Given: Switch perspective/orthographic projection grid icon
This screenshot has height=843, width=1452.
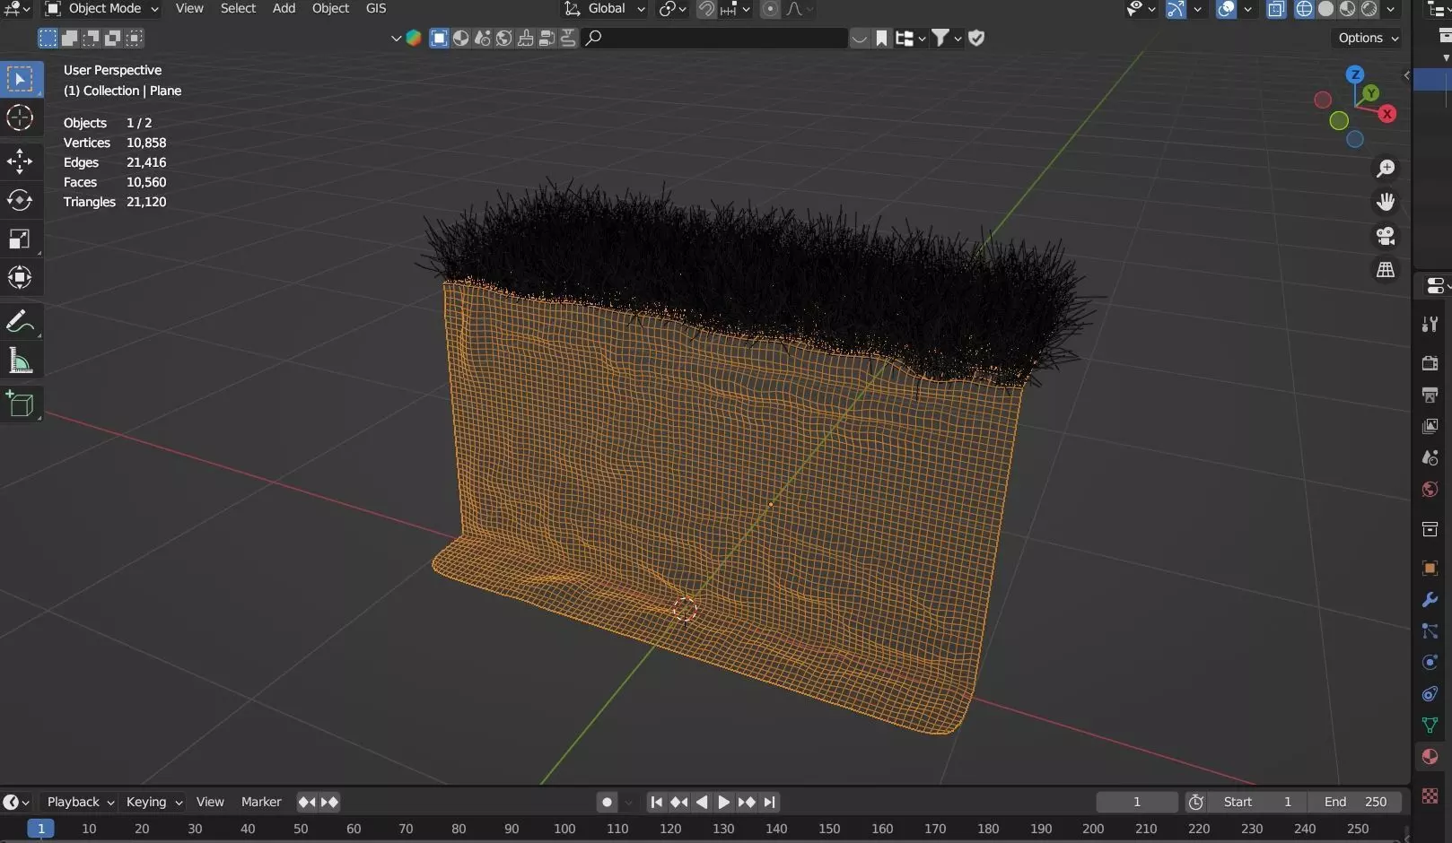Looking at the screenshot, I should pyautogui.click(x=1386, y=269).
